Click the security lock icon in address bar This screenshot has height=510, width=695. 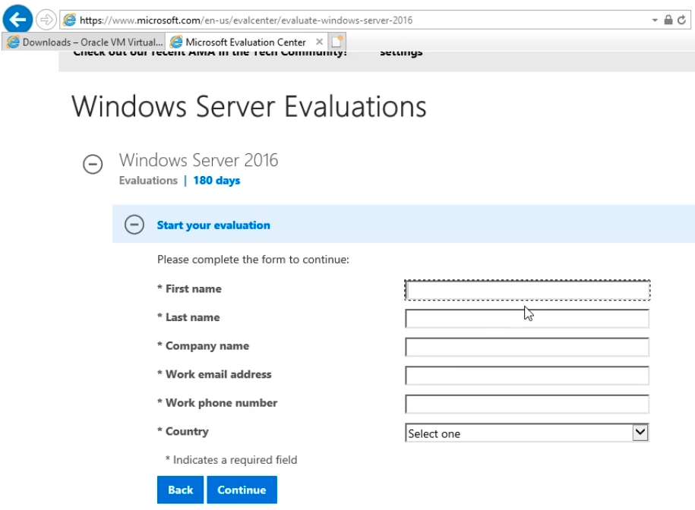click(668, 20)
